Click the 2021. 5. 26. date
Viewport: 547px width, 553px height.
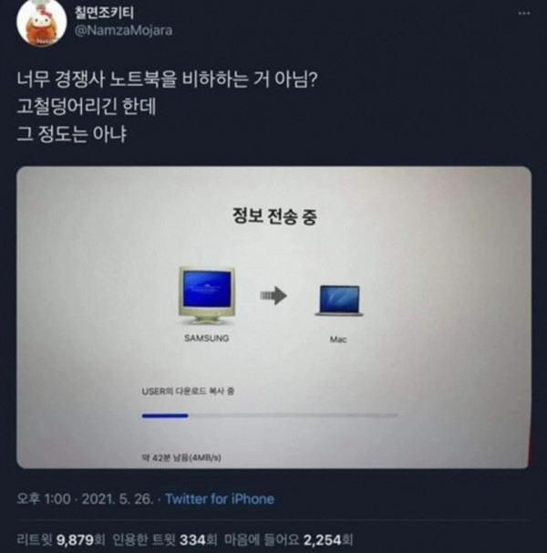point(118,499)
